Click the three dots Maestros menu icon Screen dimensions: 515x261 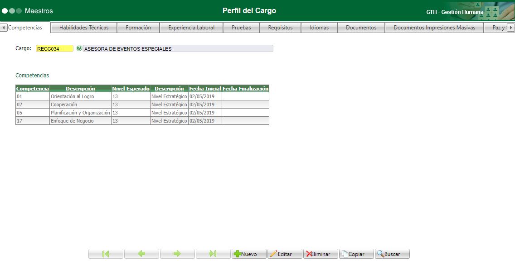tap(12, 11)
